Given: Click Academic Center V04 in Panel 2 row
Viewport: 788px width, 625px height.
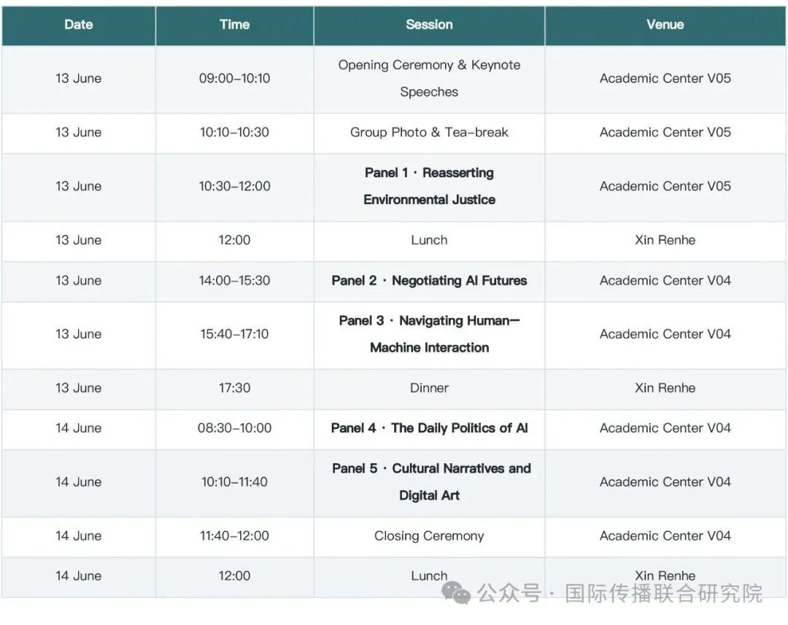Looking at the screenshot, I should [665, 280].
